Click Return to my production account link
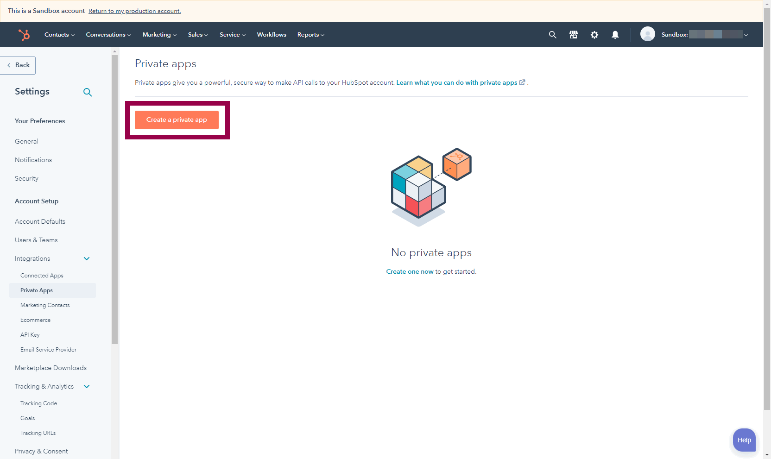The height and width of the screenshot is (459, 771). pos(134,11)
